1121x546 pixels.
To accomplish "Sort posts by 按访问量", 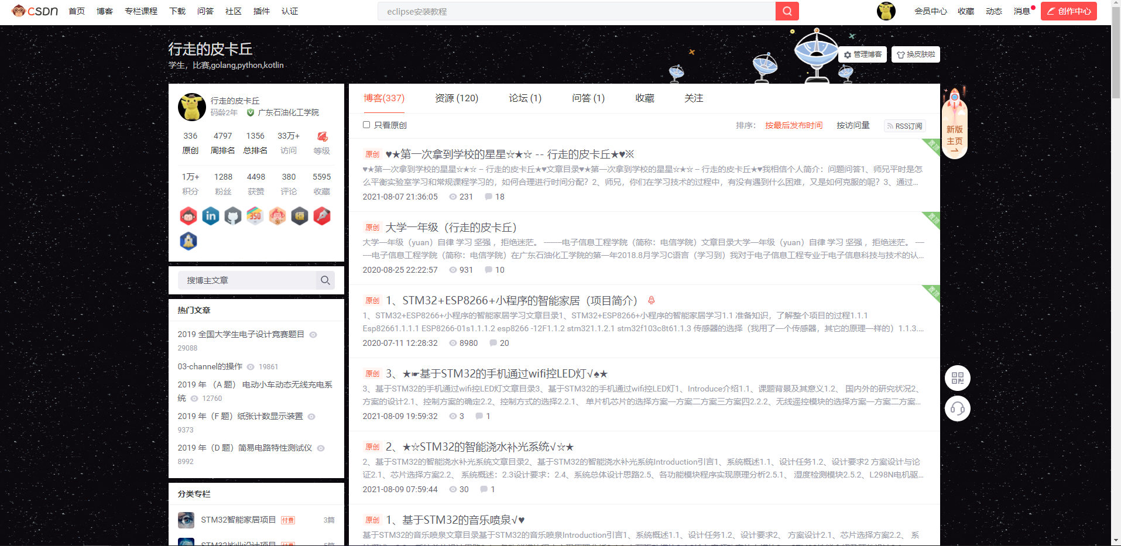I will tap(853, 125).
